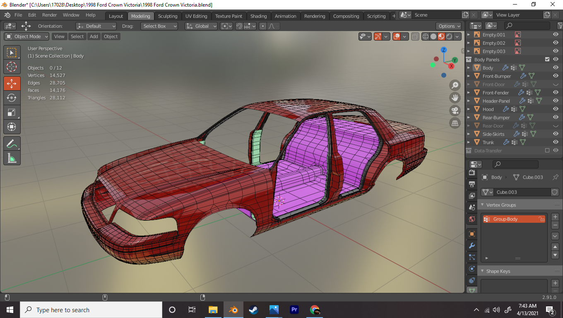Viewport: 563px width, 318px height.
Task: Open the Object Mode dropdown
Action: [26, 36]
